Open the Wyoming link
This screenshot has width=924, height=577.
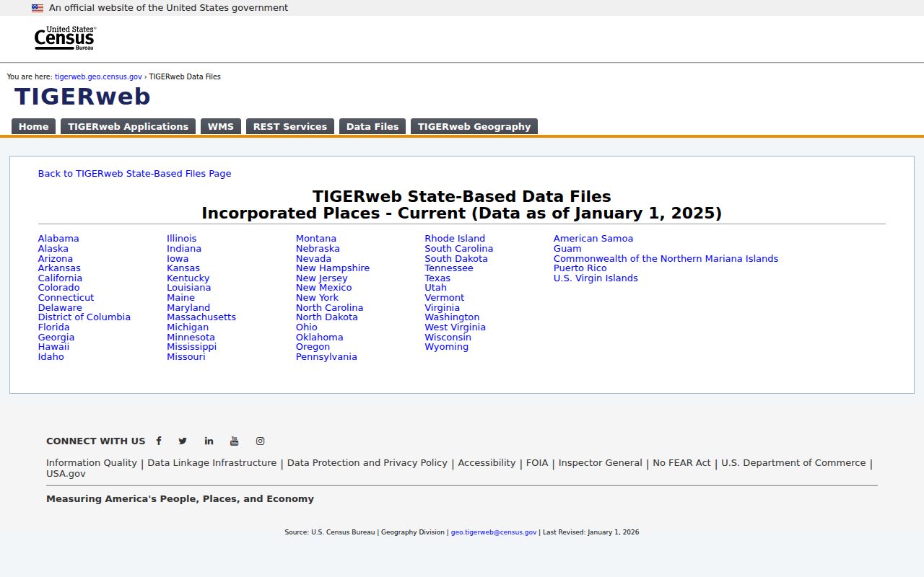tap(446, 347)
